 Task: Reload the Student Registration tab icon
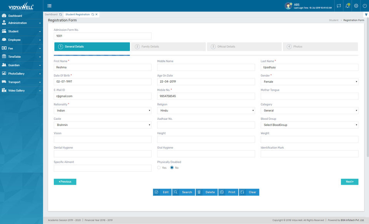click(93, 15)
